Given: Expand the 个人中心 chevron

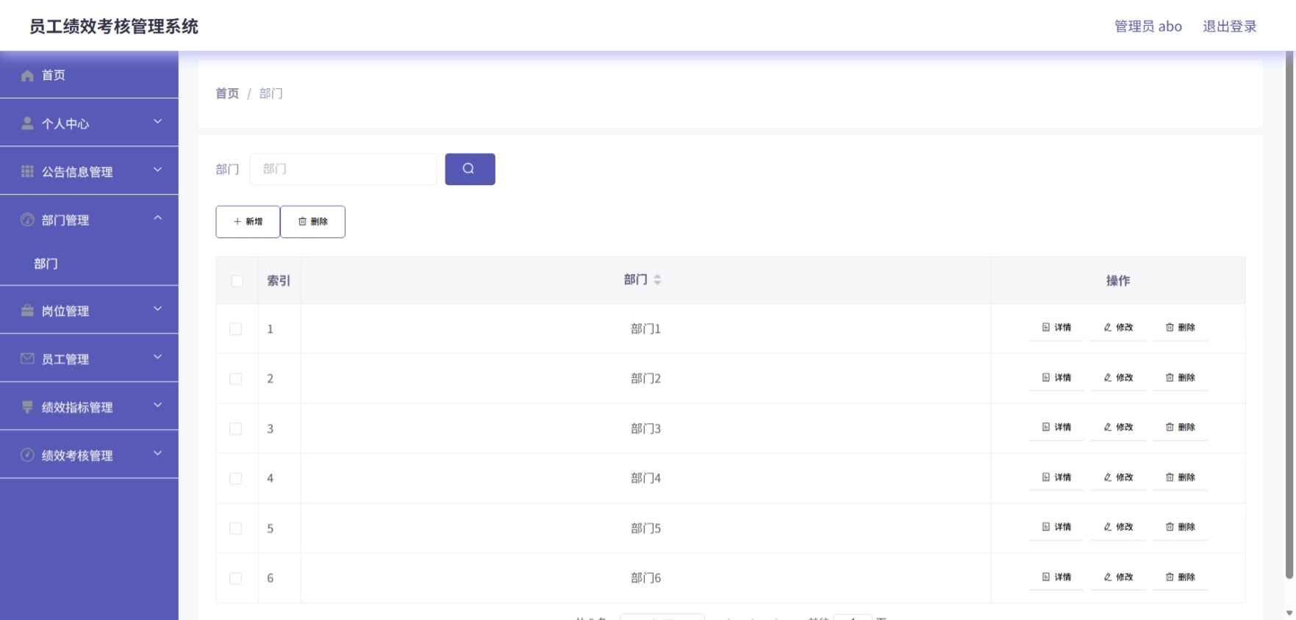Looking at the screenshot, I should 157,121.
